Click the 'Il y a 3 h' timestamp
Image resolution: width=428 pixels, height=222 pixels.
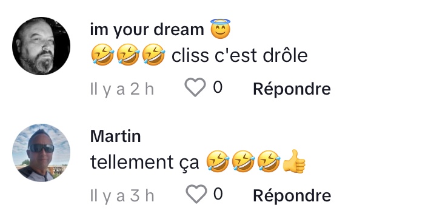click(122, 196)
